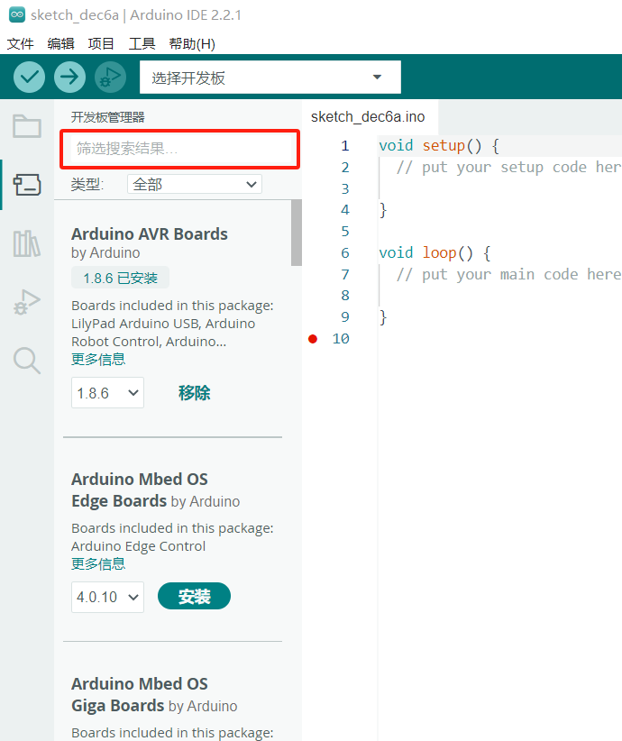Open the 4.0.10 version dropdown for Edge Boards
Screen dimensions: 622x741
(108, 598)
